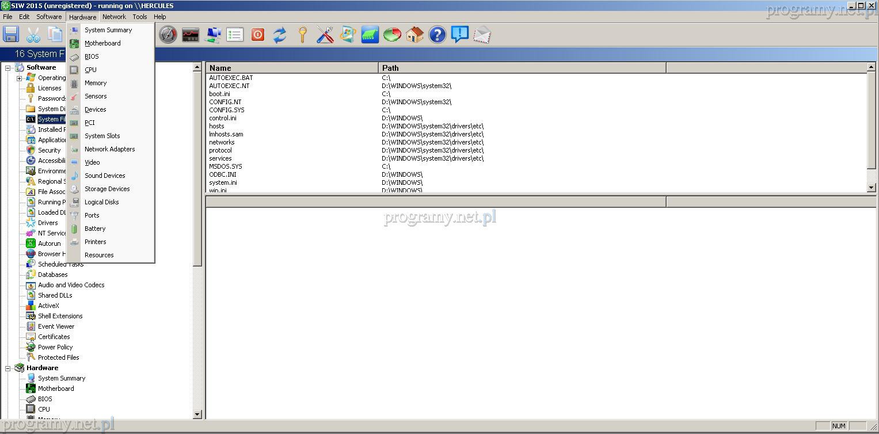879x434 pixels.
Task: Open the Network menu in menu bar
Action: pos(114,17)
